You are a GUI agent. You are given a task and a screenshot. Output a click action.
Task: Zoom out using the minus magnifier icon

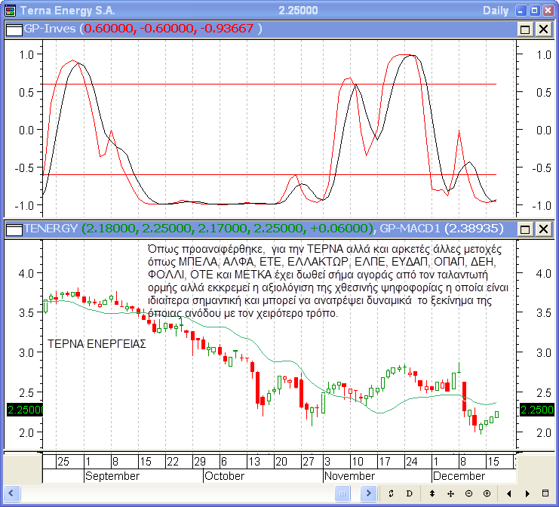coord(468,493)
